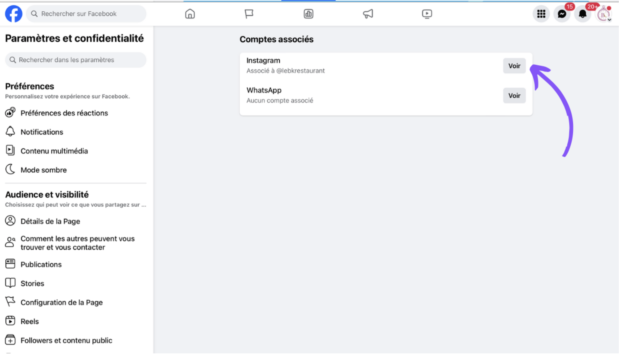Viewport: 619px width, 355px height.
Task: Open Contenu multimédia settings
Action: 76,151
